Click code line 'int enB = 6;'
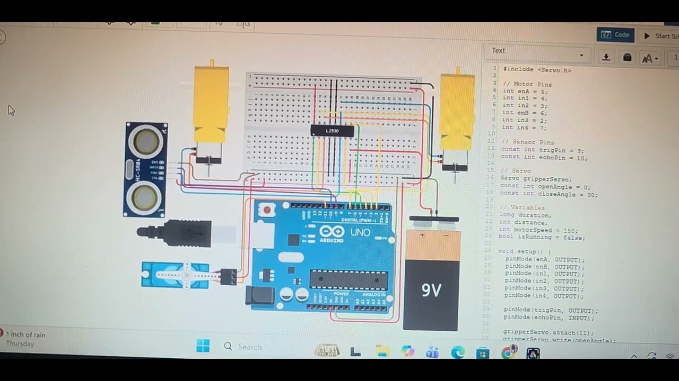 [524, 113]
